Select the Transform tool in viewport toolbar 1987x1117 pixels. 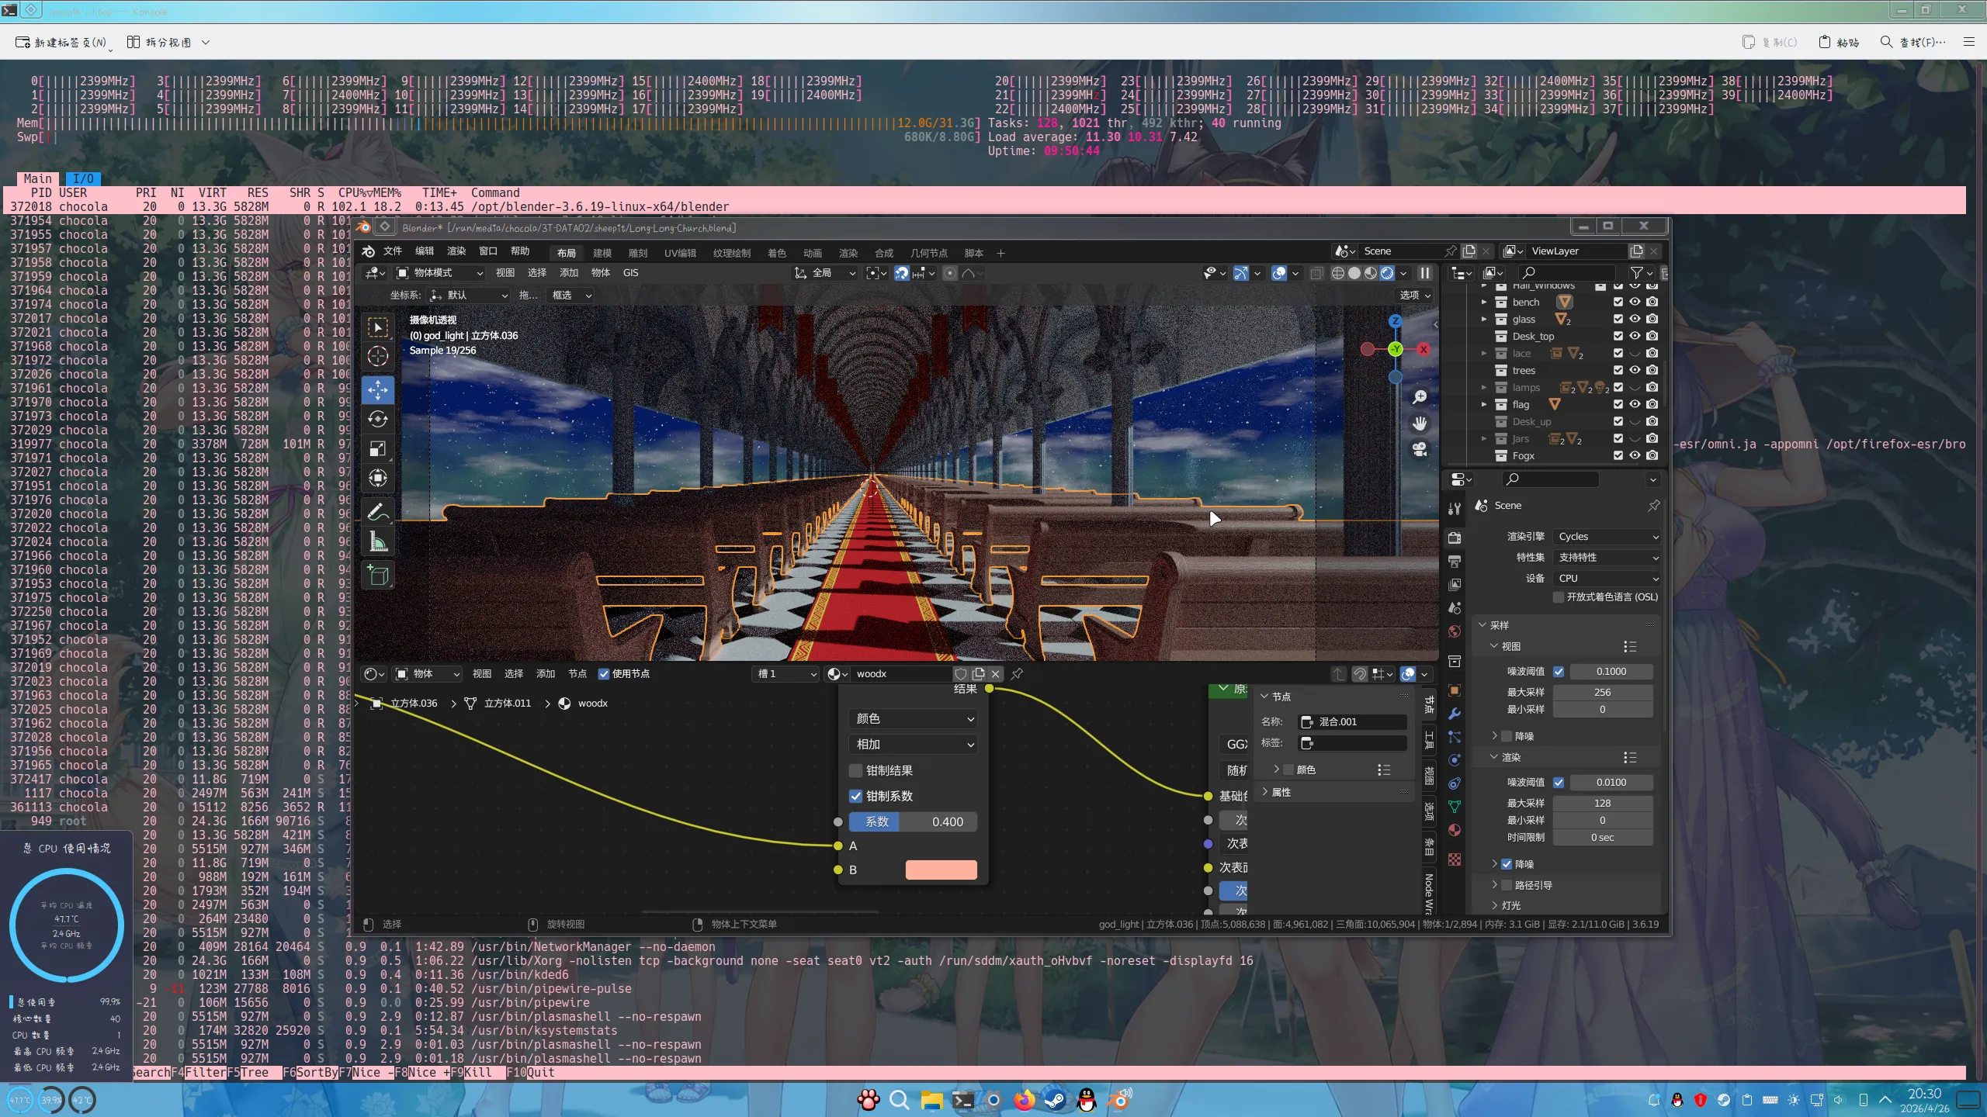click(x=378, y=479)
